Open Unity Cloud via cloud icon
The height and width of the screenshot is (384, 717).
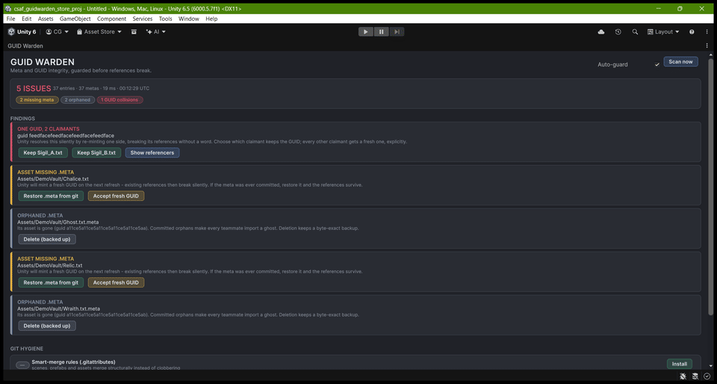[x=601, y=31]
